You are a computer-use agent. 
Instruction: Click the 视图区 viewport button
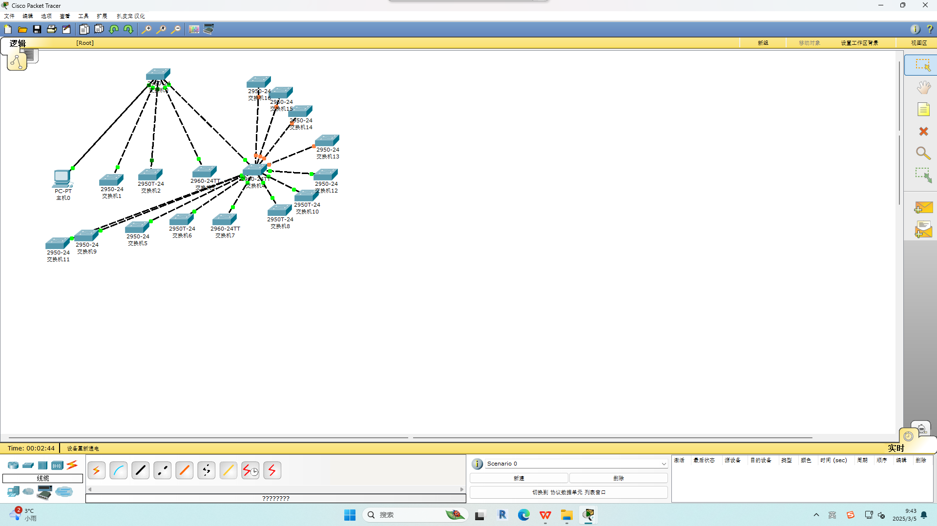[919, 43]
